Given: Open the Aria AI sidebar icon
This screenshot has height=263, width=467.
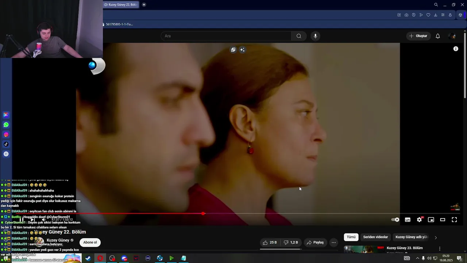Looking at the screenshot, I should point(6,115).
